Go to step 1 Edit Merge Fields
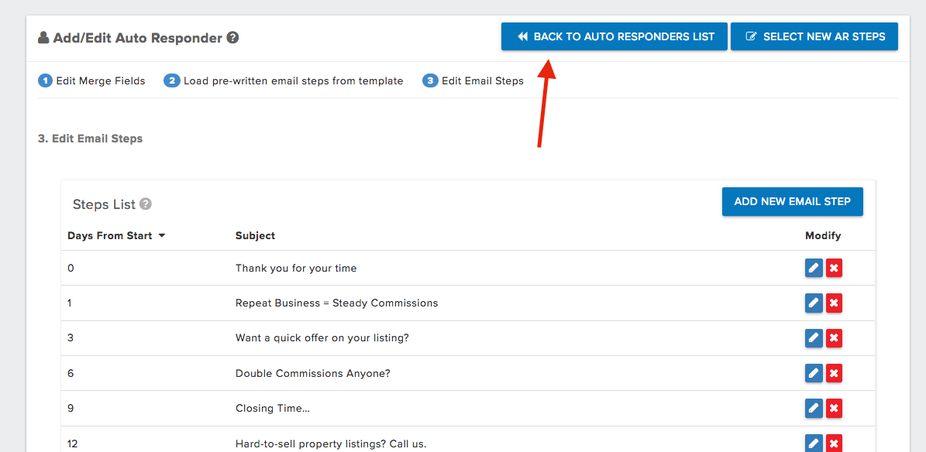This screenshot has height=452, width=926. point(91,80)
